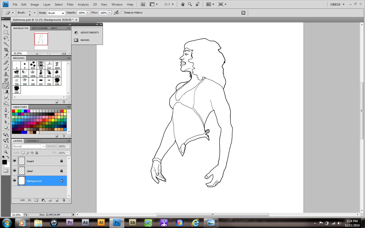
Task: Open the layer blend mode Normal dropdown
Action: click(x=29, y=146)
